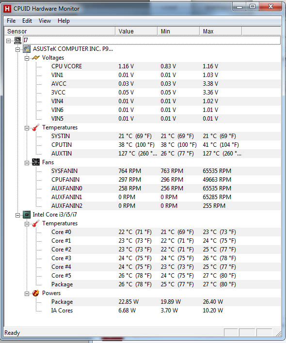Click the CPU Temperatures thermometer icon

(36, 223)
